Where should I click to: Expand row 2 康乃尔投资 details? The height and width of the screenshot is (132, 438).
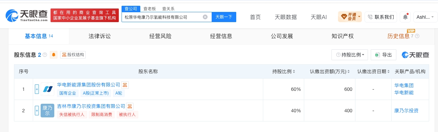pos(37,111)
